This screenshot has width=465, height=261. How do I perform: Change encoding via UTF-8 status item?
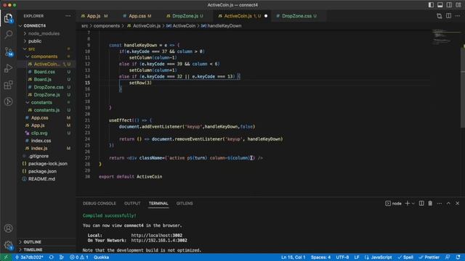[342, 257]
